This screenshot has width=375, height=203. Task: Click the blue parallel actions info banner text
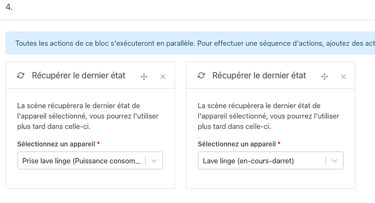(195, 44)
